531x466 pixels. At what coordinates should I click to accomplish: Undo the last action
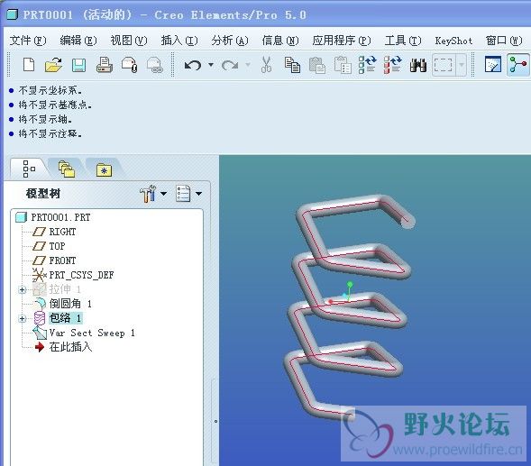click(193, 65)
